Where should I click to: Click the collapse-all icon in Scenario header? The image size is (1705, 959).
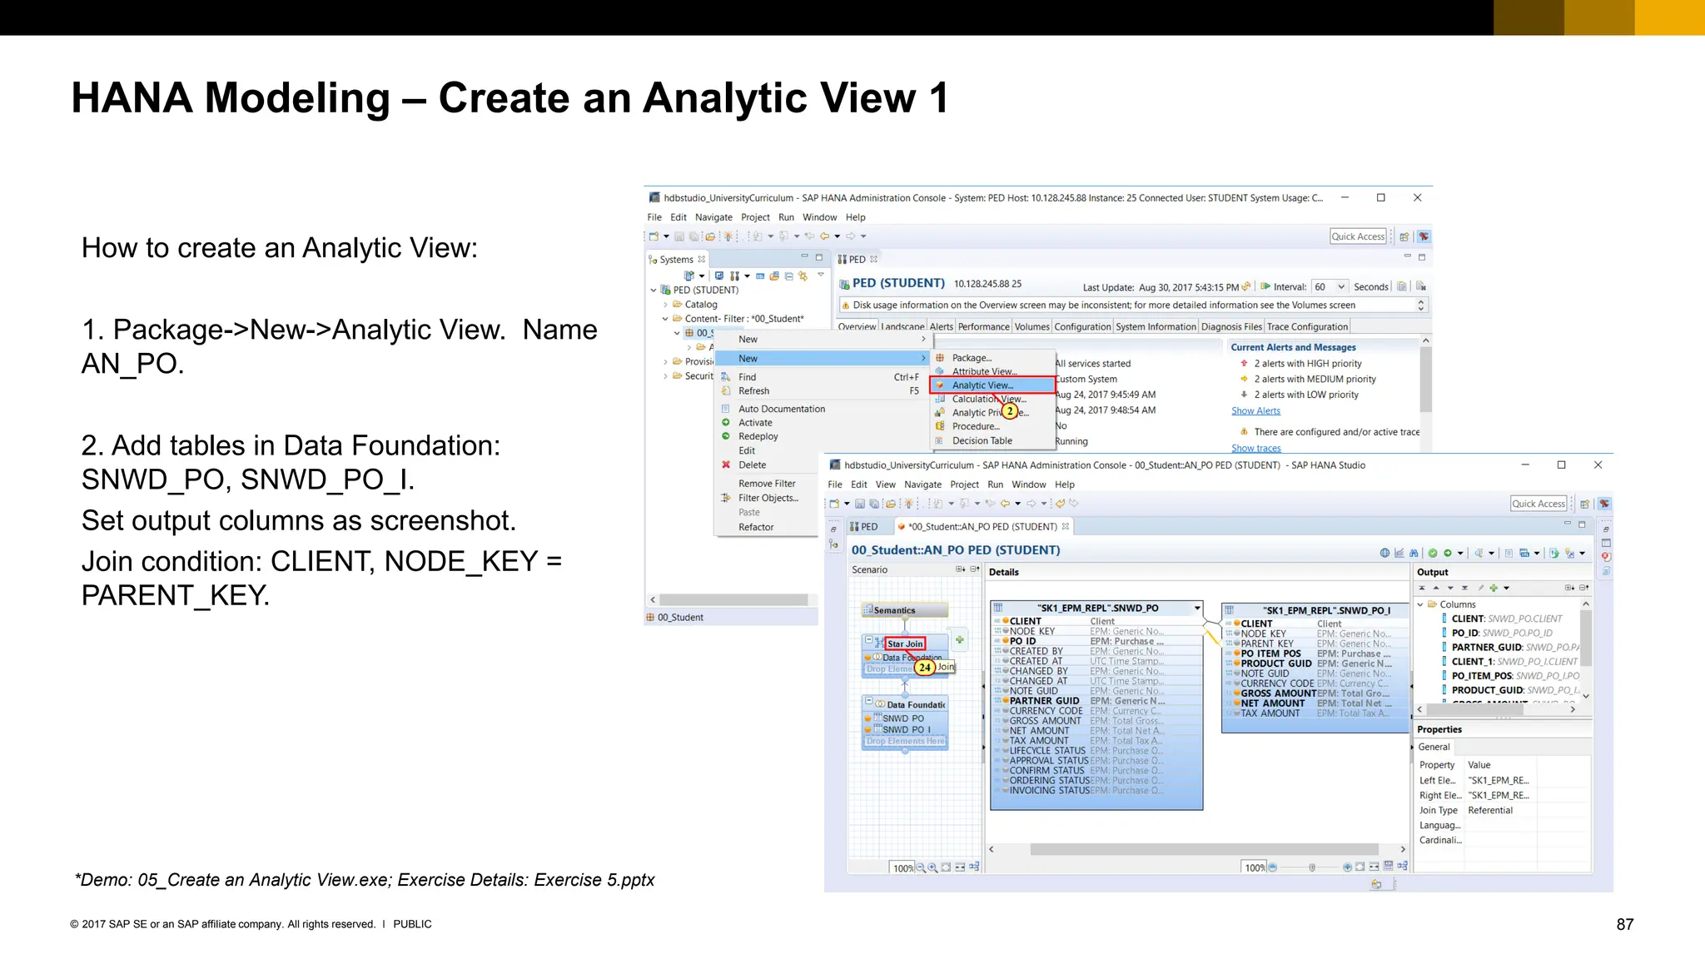click(974, 569)
